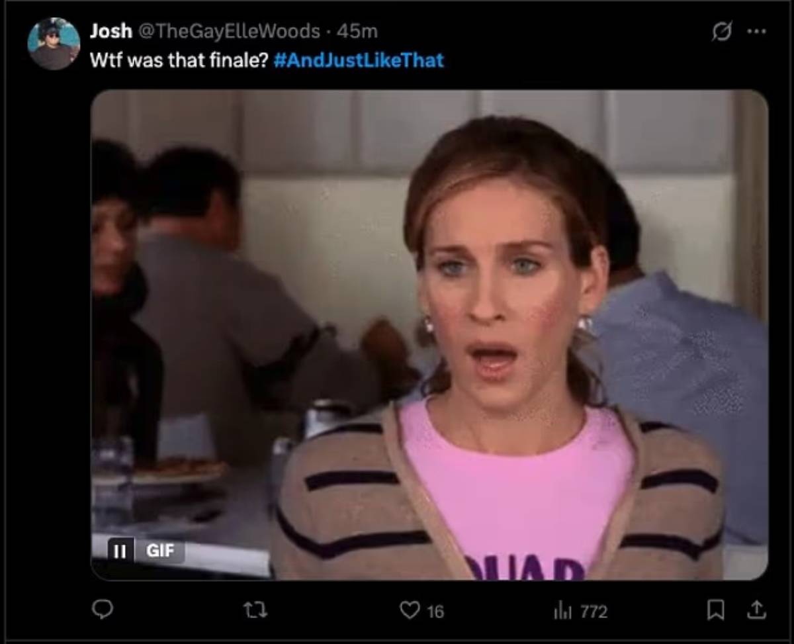
Task: Click the empty area right of the timestamp
Action: [x=529, y=30]
